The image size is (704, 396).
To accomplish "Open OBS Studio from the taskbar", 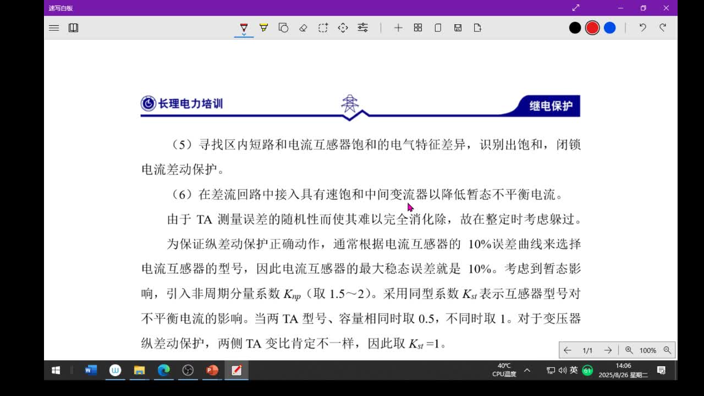I will click(188, 371).
